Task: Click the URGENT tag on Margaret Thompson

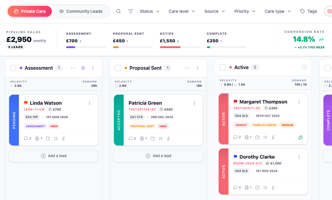Action: (241, 125)
